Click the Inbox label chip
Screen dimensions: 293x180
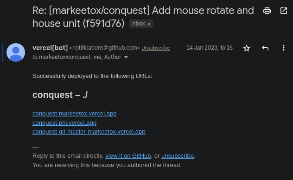[x=138, y=24]
